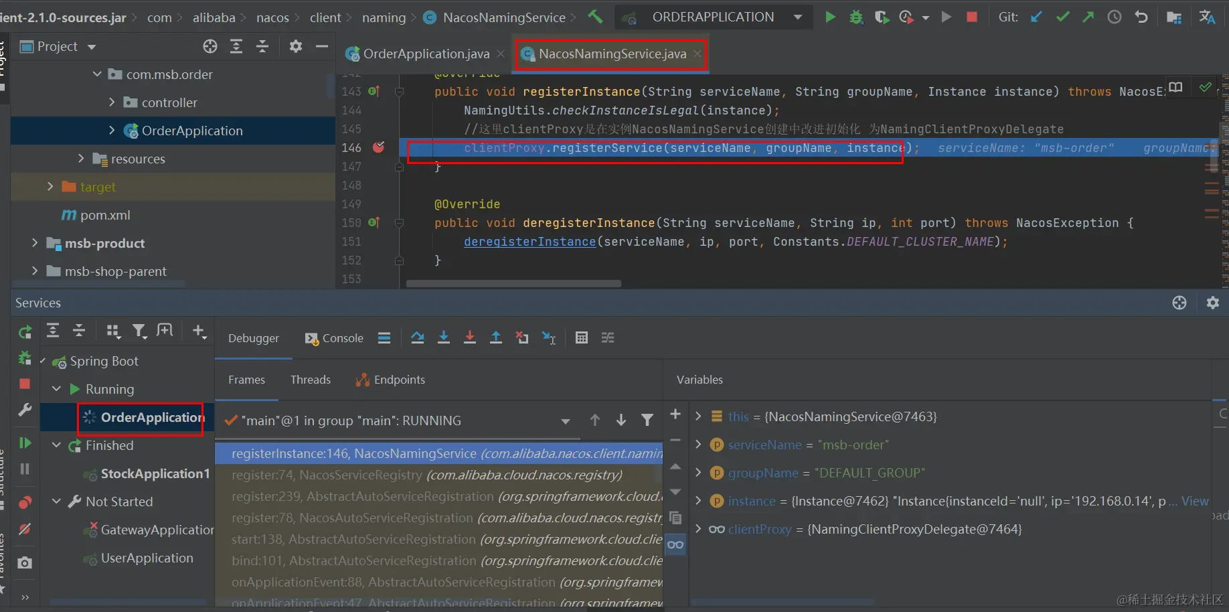Collapse the com.msb.order package
Image resolution: width=1229 pixels, height=612 pixels.
point(98,74)
